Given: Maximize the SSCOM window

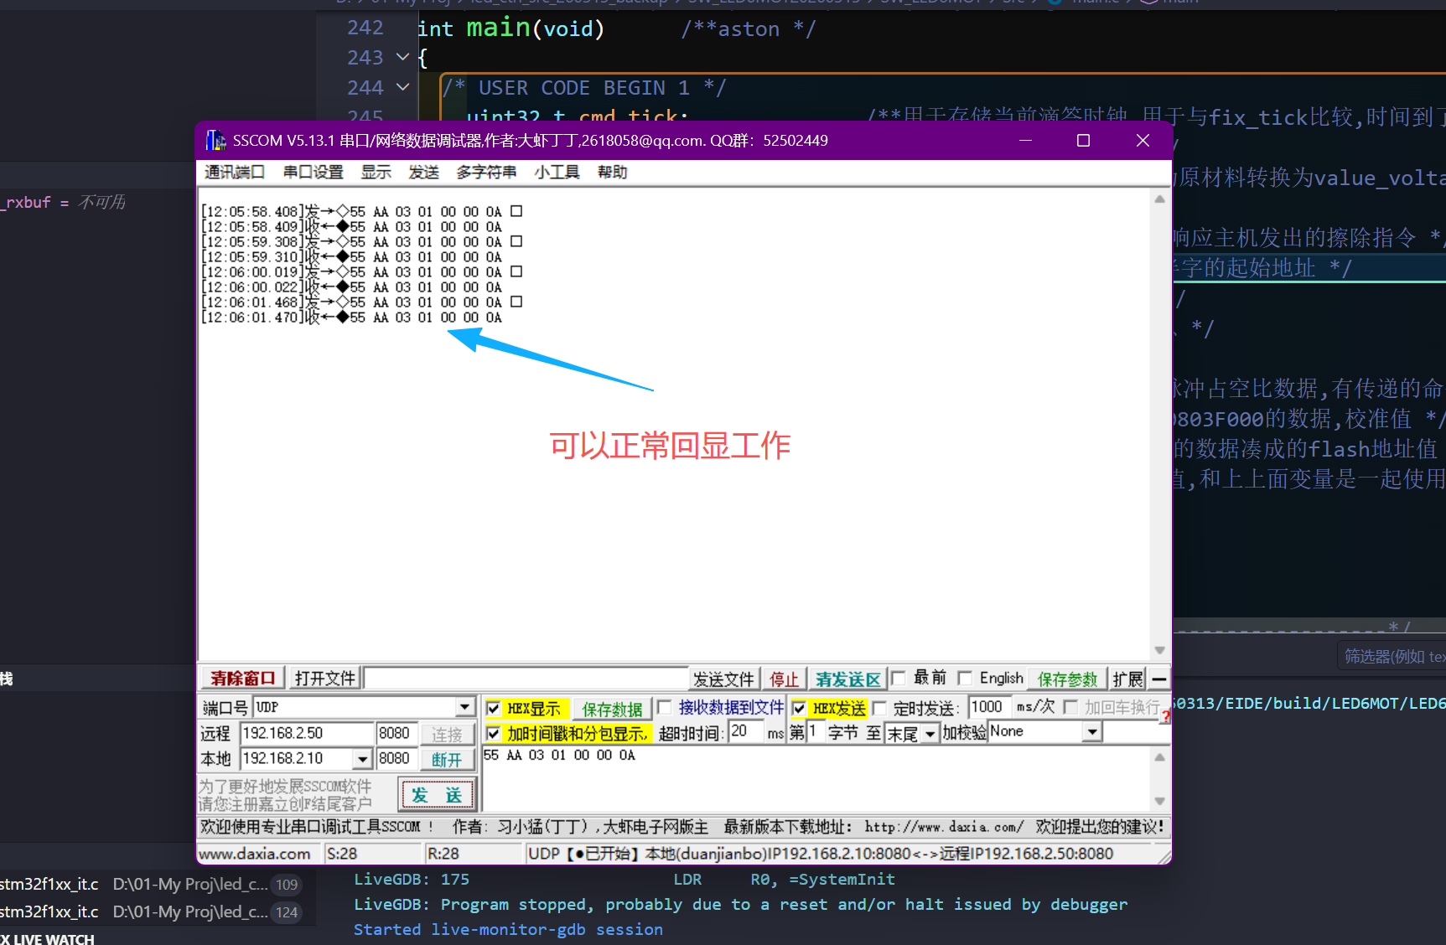Looking at the screenshot, I should coord(1083,140).
